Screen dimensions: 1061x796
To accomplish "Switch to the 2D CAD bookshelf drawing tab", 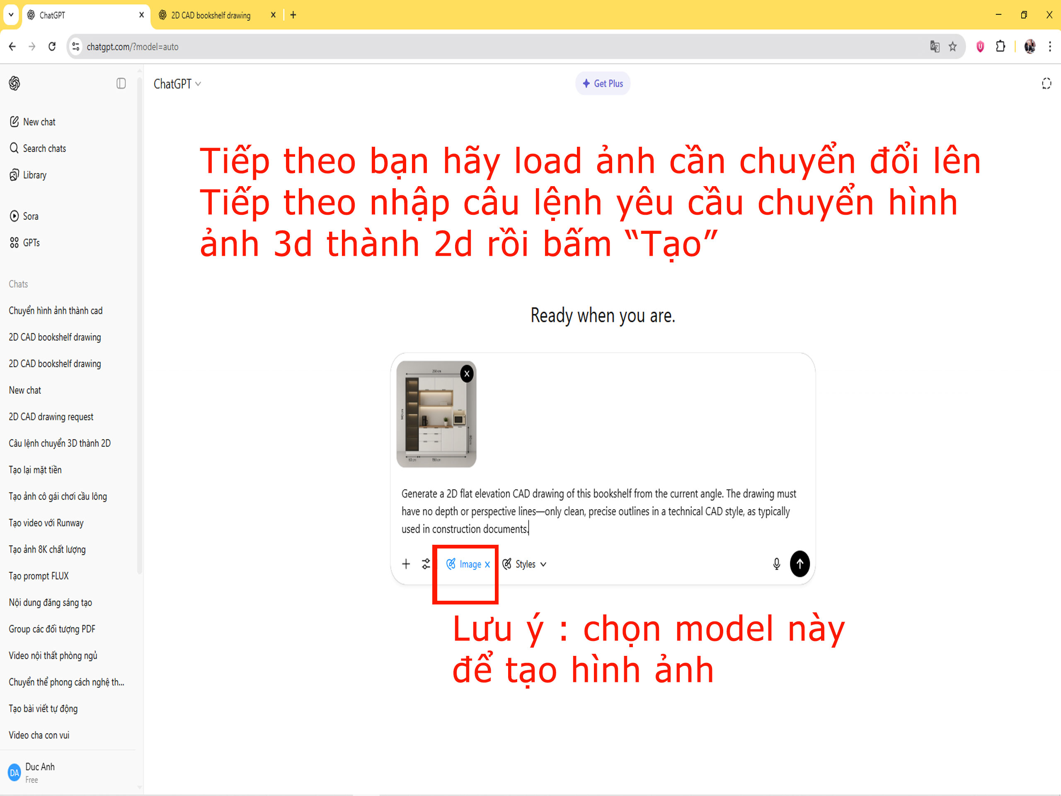I will click(211, 15).
